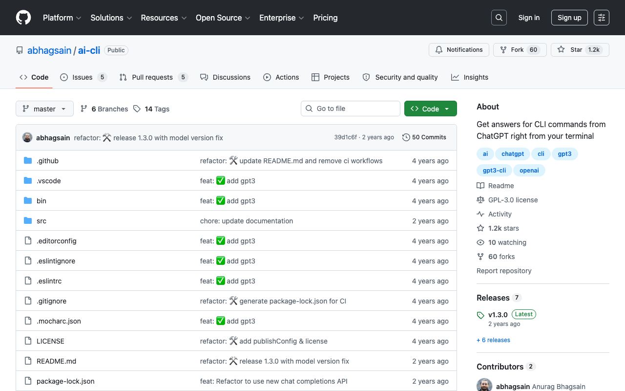Click the history clock icon beside 50 Commits
This screenshot has height=391, width=625.
click(406, 137)
